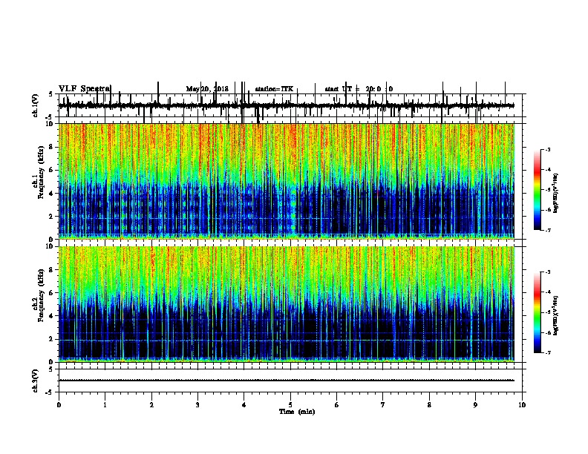
Task: Click the "5" tick of the ch.1(V) axis
Action: pyautogui.click(x=52, y=94)
